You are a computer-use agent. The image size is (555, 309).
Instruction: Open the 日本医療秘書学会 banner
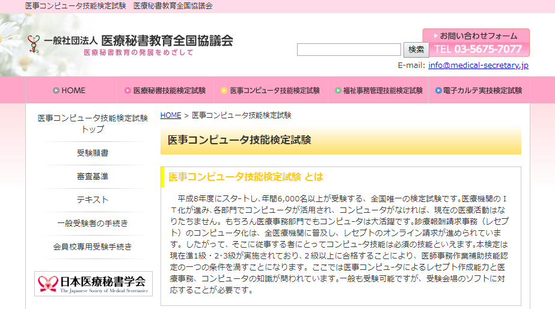[x=93, y=284]
